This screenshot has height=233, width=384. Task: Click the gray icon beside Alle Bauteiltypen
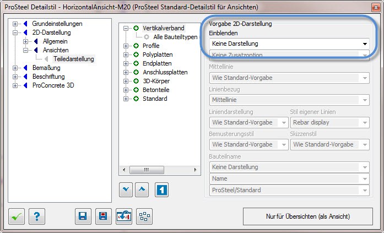147,37
